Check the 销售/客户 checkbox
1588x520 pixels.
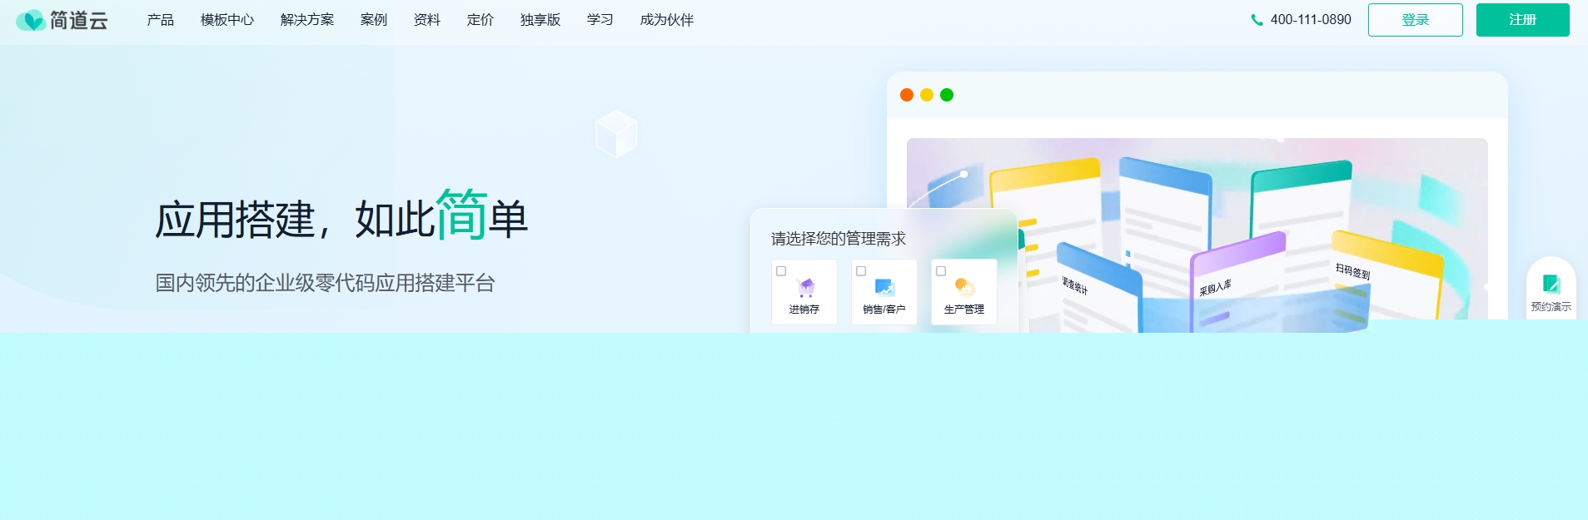coord(861,271)
